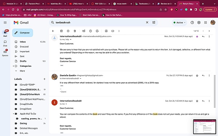
Task: Open the screenshot preview thumbnail
Action: coord(205,127)
